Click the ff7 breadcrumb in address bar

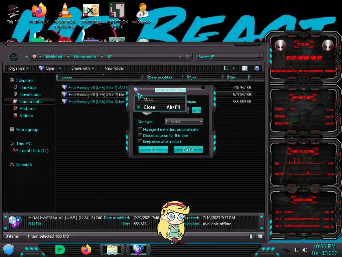(x=110, y=57)
